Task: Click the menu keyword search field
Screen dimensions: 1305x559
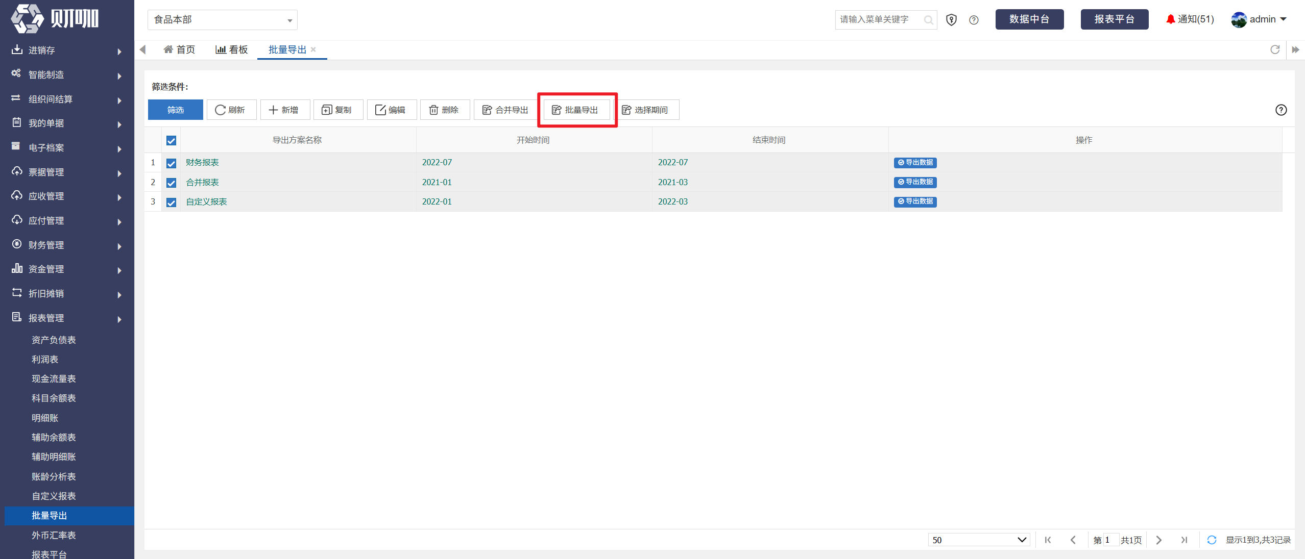Action: point(880,20)
